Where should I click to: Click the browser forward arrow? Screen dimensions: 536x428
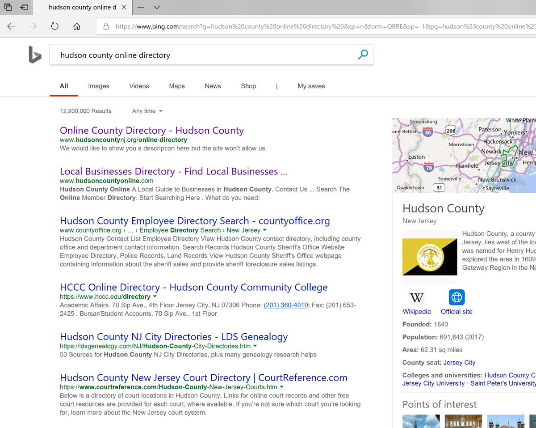33,26
